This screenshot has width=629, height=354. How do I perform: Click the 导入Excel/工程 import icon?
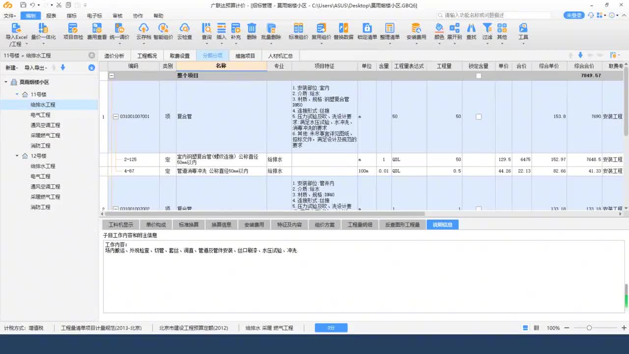pos(16,29)
